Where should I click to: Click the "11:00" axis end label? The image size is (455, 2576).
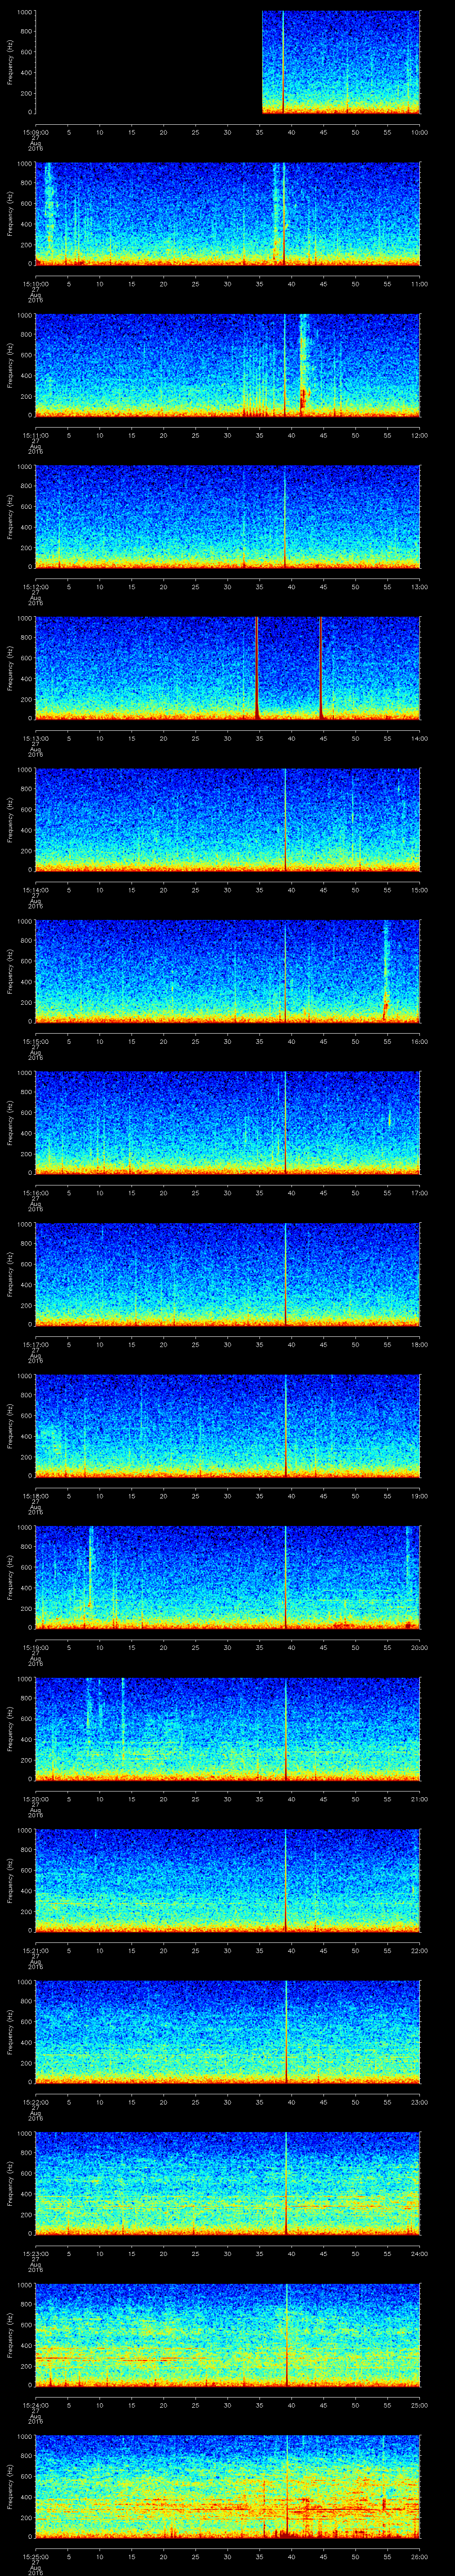[x=419, y=284]
